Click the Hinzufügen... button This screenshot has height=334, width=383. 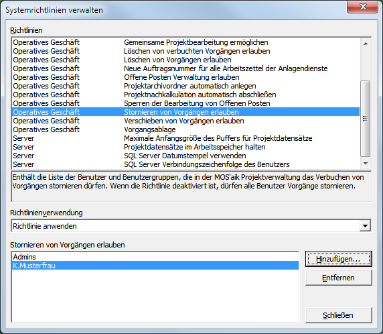click(x=339, y=259)
